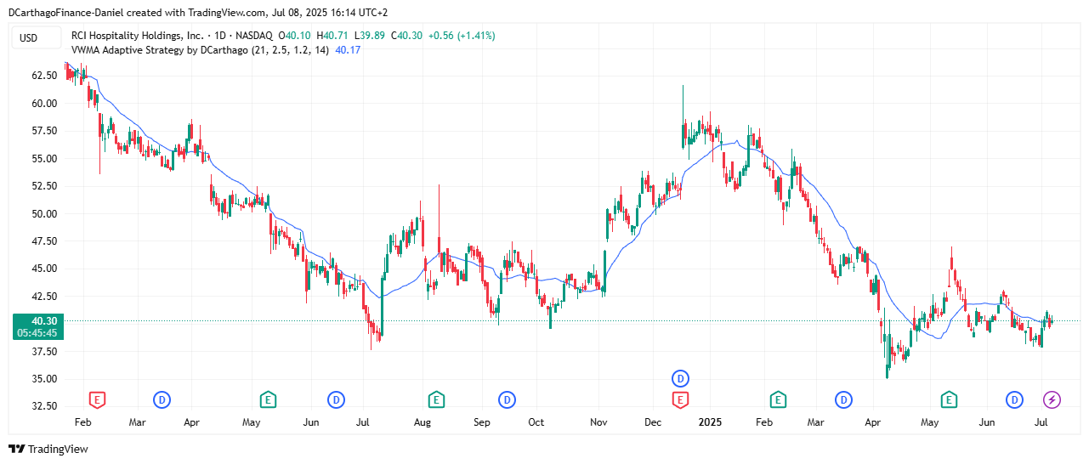Click the 60.00 price axis label

tap(43, 104)
